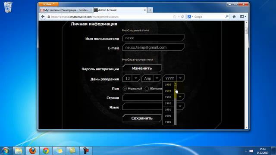
Task: Click the tray icon beside the clock
Action: (x=251, y=151)
